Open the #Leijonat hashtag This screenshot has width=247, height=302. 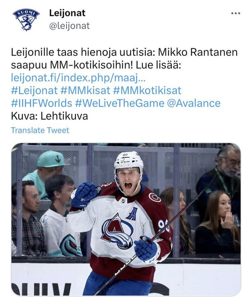pyautogui.click(x=34, y=91)
